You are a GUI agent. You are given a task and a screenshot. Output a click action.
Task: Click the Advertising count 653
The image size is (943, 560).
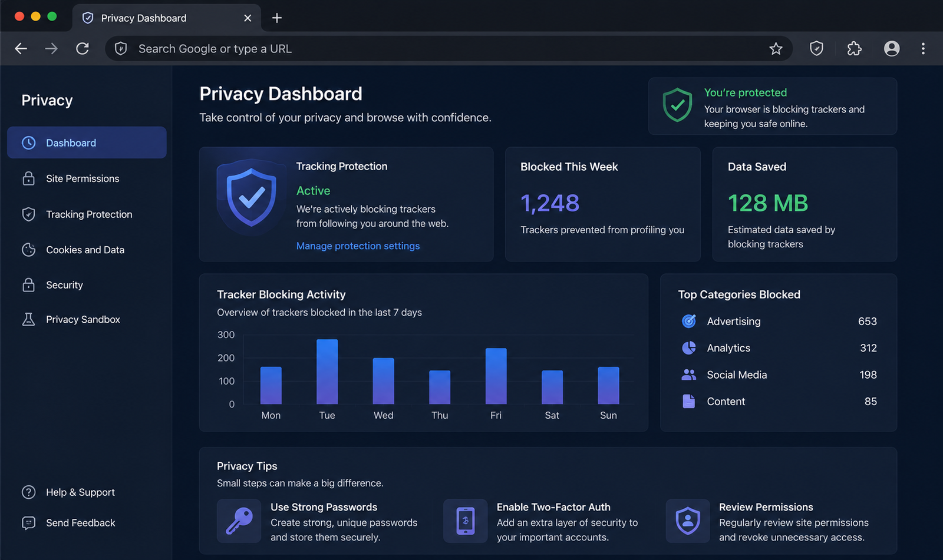tap(868, 322)
